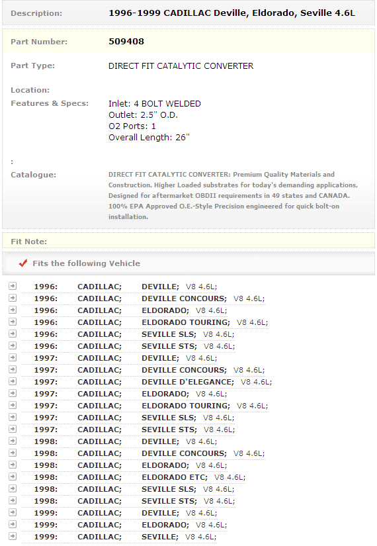Click the 1999 SEVILLE model name
This screenshot has width=377, height=546.
pos(160,537)
